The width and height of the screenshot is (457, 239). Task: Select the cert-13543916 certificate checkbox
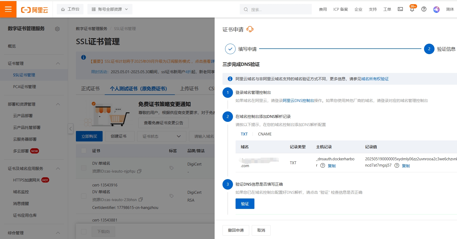point(84,196)
